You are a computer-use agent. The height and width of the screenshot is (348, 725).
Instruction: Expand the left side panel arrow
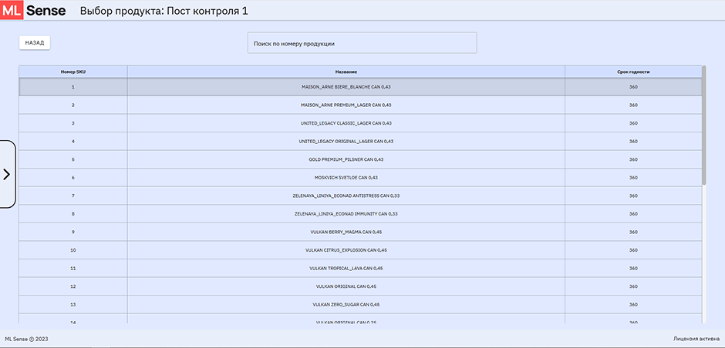pyautogui.click(x=7, y=174)
